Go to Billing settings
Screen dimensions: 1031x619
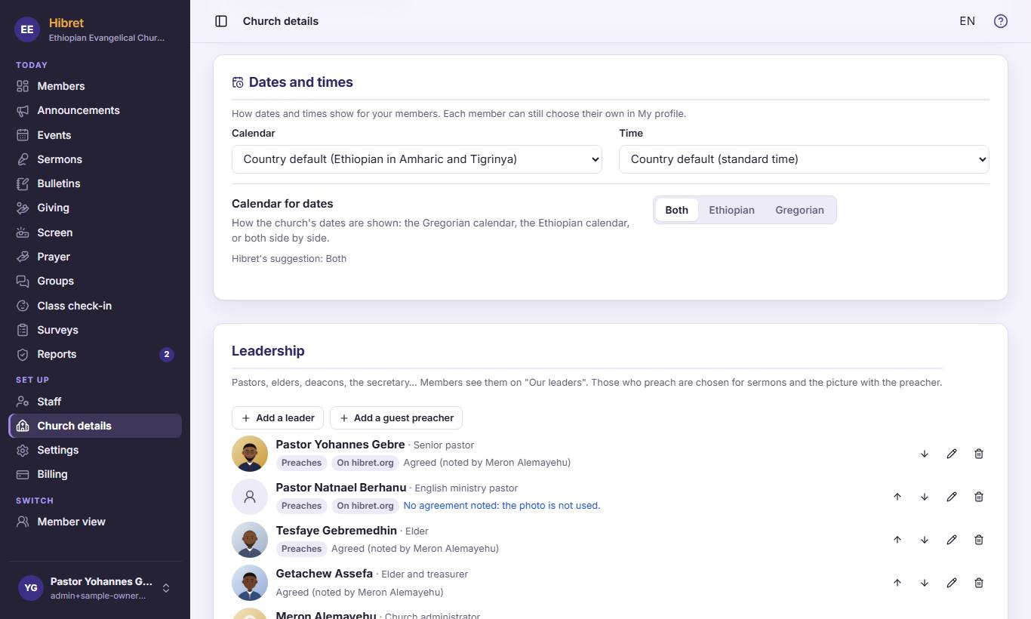tap(95, 474)
